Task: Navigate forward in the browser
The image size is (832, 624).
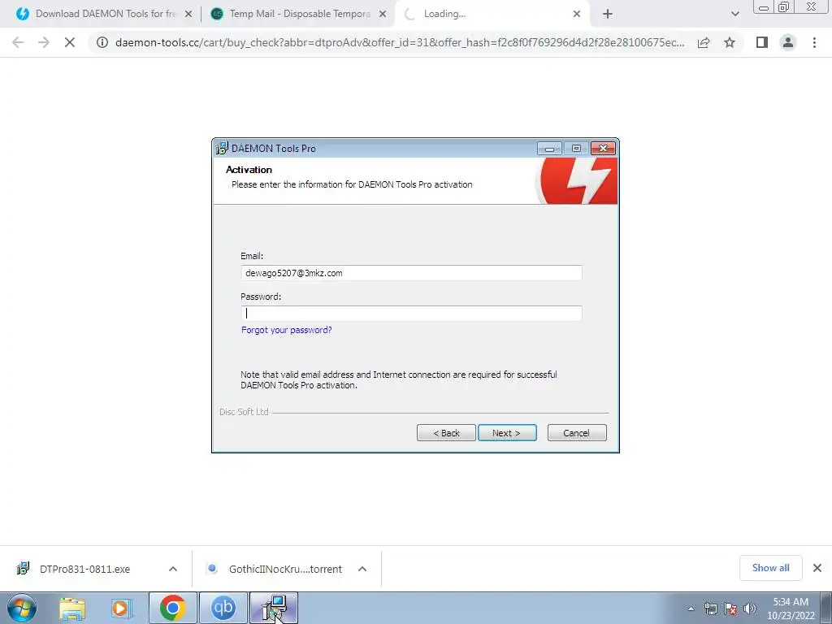Action: [44, 42]
